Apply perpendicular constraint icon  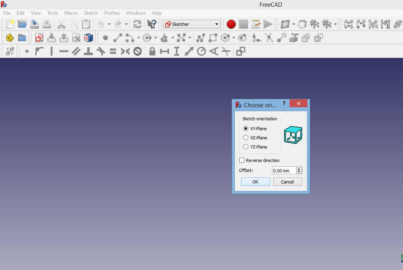[x=88, y=51]
